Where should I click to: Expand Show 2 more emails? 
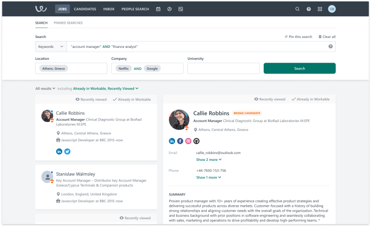click(x=209, y=159)
